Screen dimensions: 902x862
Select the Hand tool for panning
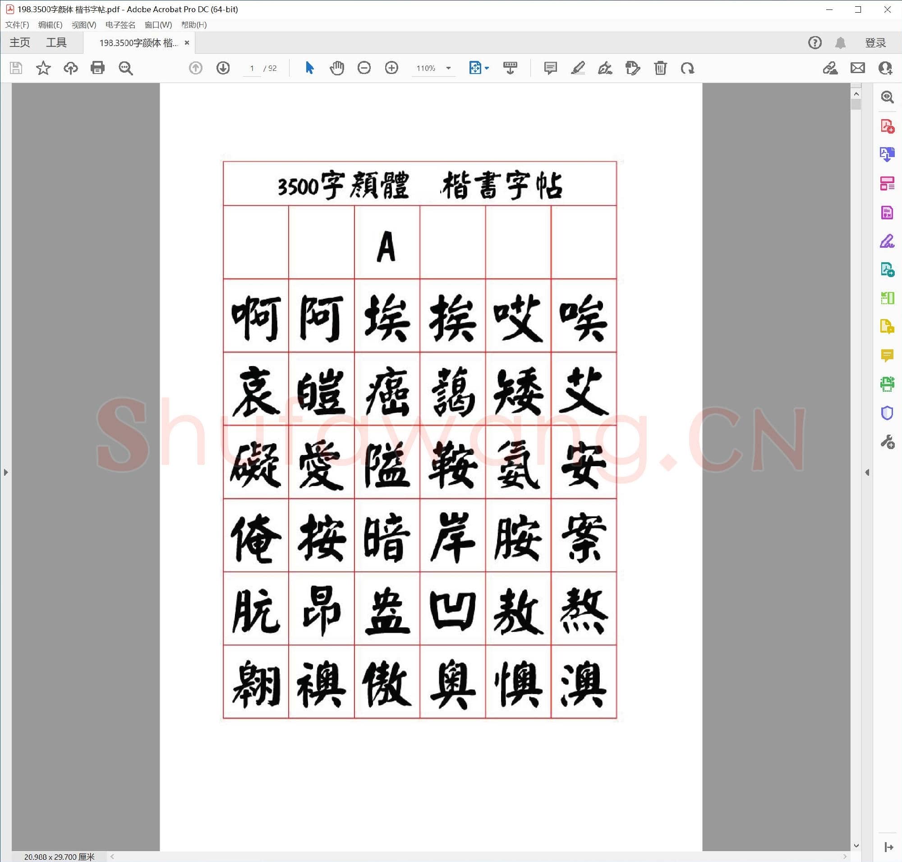point(336,68)
